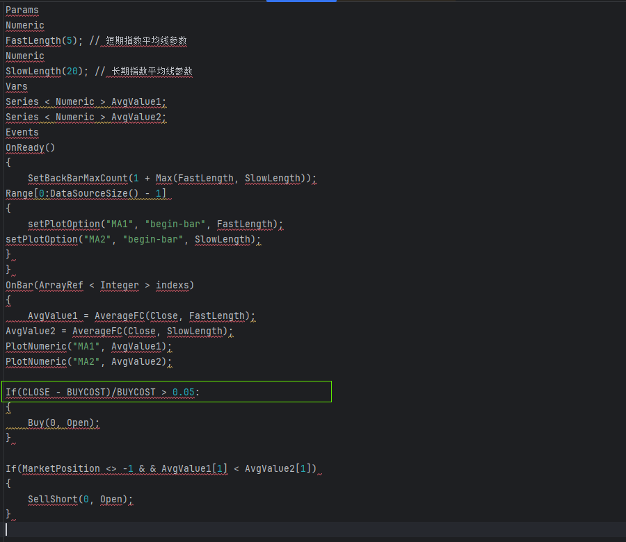Click the highlighted If(CLOSE - BUYCOST) line
The width and height of the screenshot is (626, 542).
(x=102, y=393)
